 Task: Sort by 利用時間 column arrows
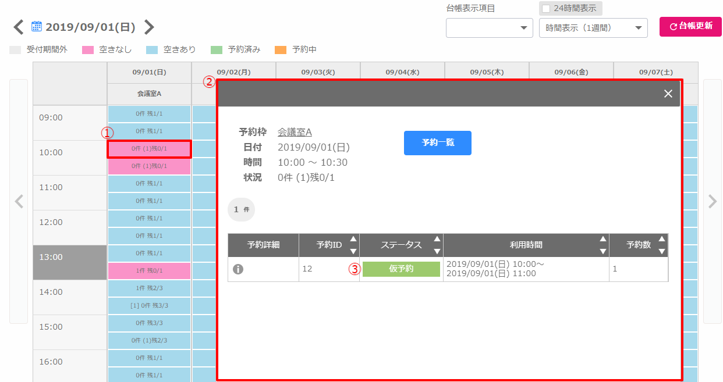(603, 245)
